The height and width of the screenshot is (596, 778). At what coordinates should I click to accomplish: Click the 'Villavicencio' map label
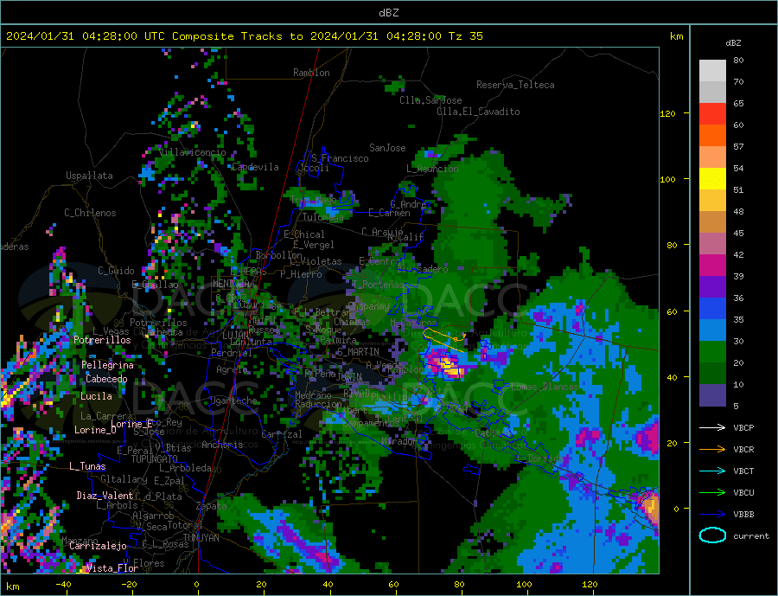[x=193, y=152]
